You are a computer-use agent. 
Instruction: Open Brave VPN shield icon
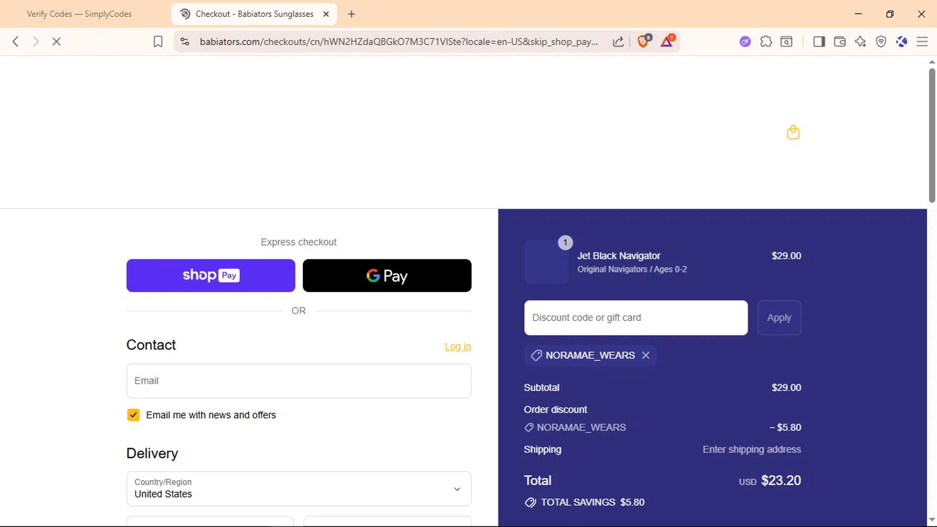coord(881,41)
